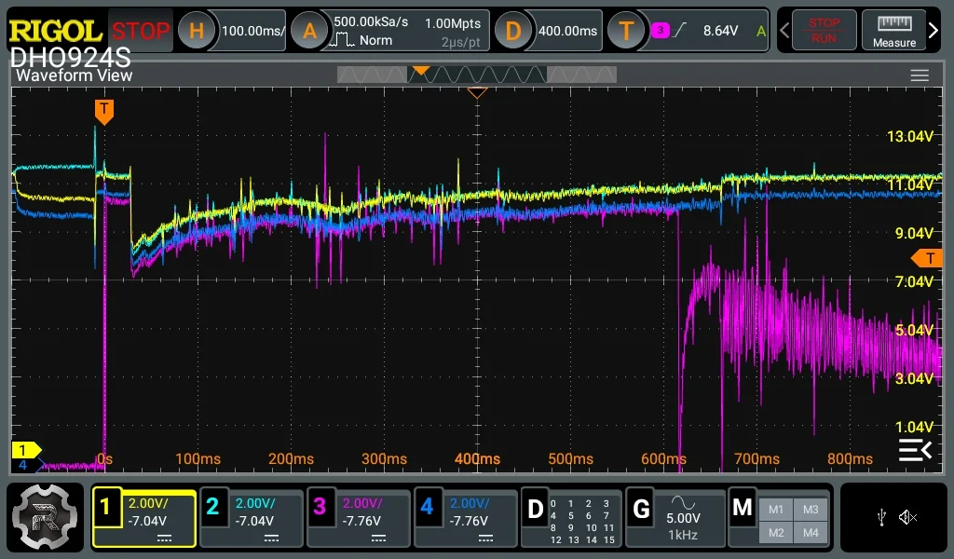Tap the 2µs/pt sample interval readout

pos(460,42)
